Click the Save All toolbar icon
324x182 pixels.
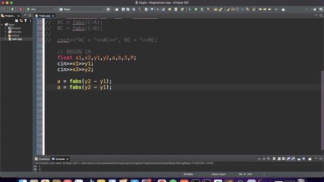128,9
